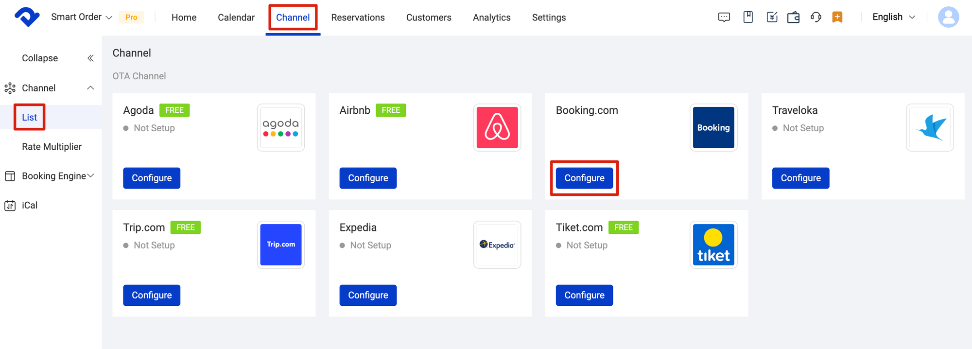Open headset customer support icon
Viewport: 972px width, 349px height.
point(816,17)
